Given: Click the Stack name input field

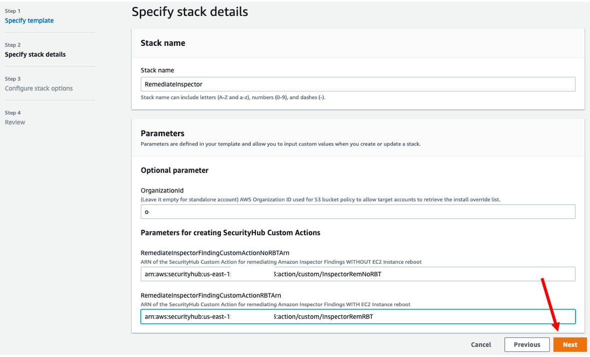Looking at the screenshot, I should coord(358,84).
